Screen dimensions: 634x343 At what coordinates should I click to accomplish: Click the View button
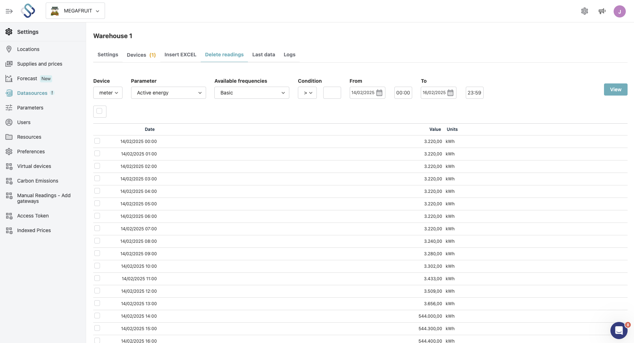click(x=615, y=89)
